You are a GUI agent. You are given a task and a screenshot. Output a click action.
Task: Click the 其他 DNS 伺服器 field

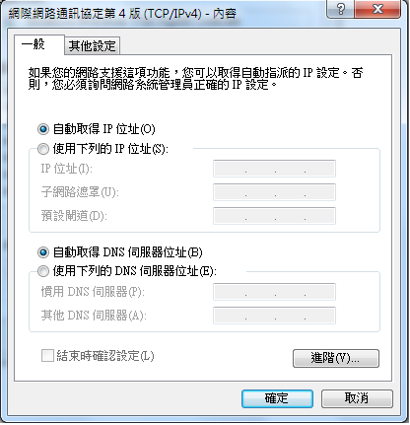pos(274,316)
